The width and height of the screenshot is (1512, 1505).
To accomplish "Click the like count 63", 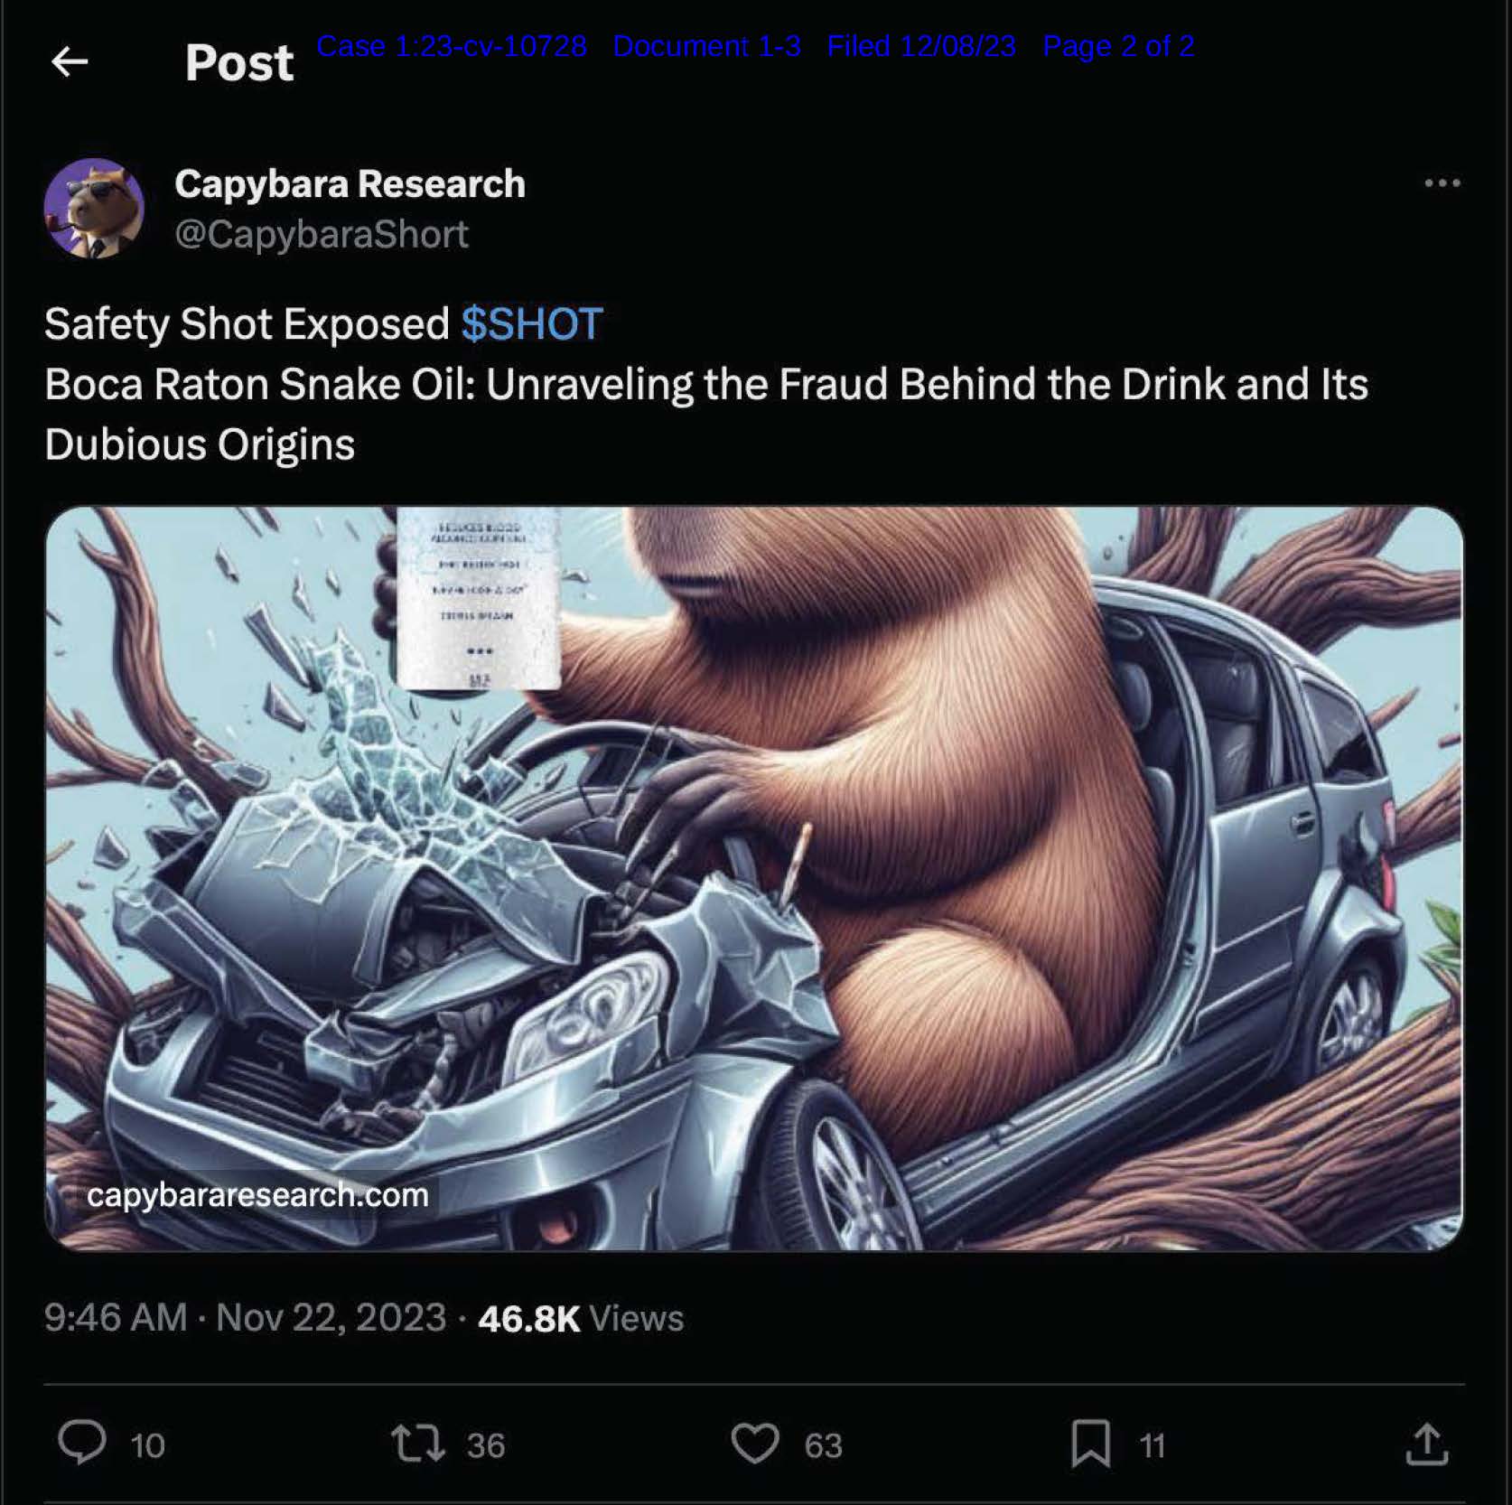I will [x=824, y=1446].
